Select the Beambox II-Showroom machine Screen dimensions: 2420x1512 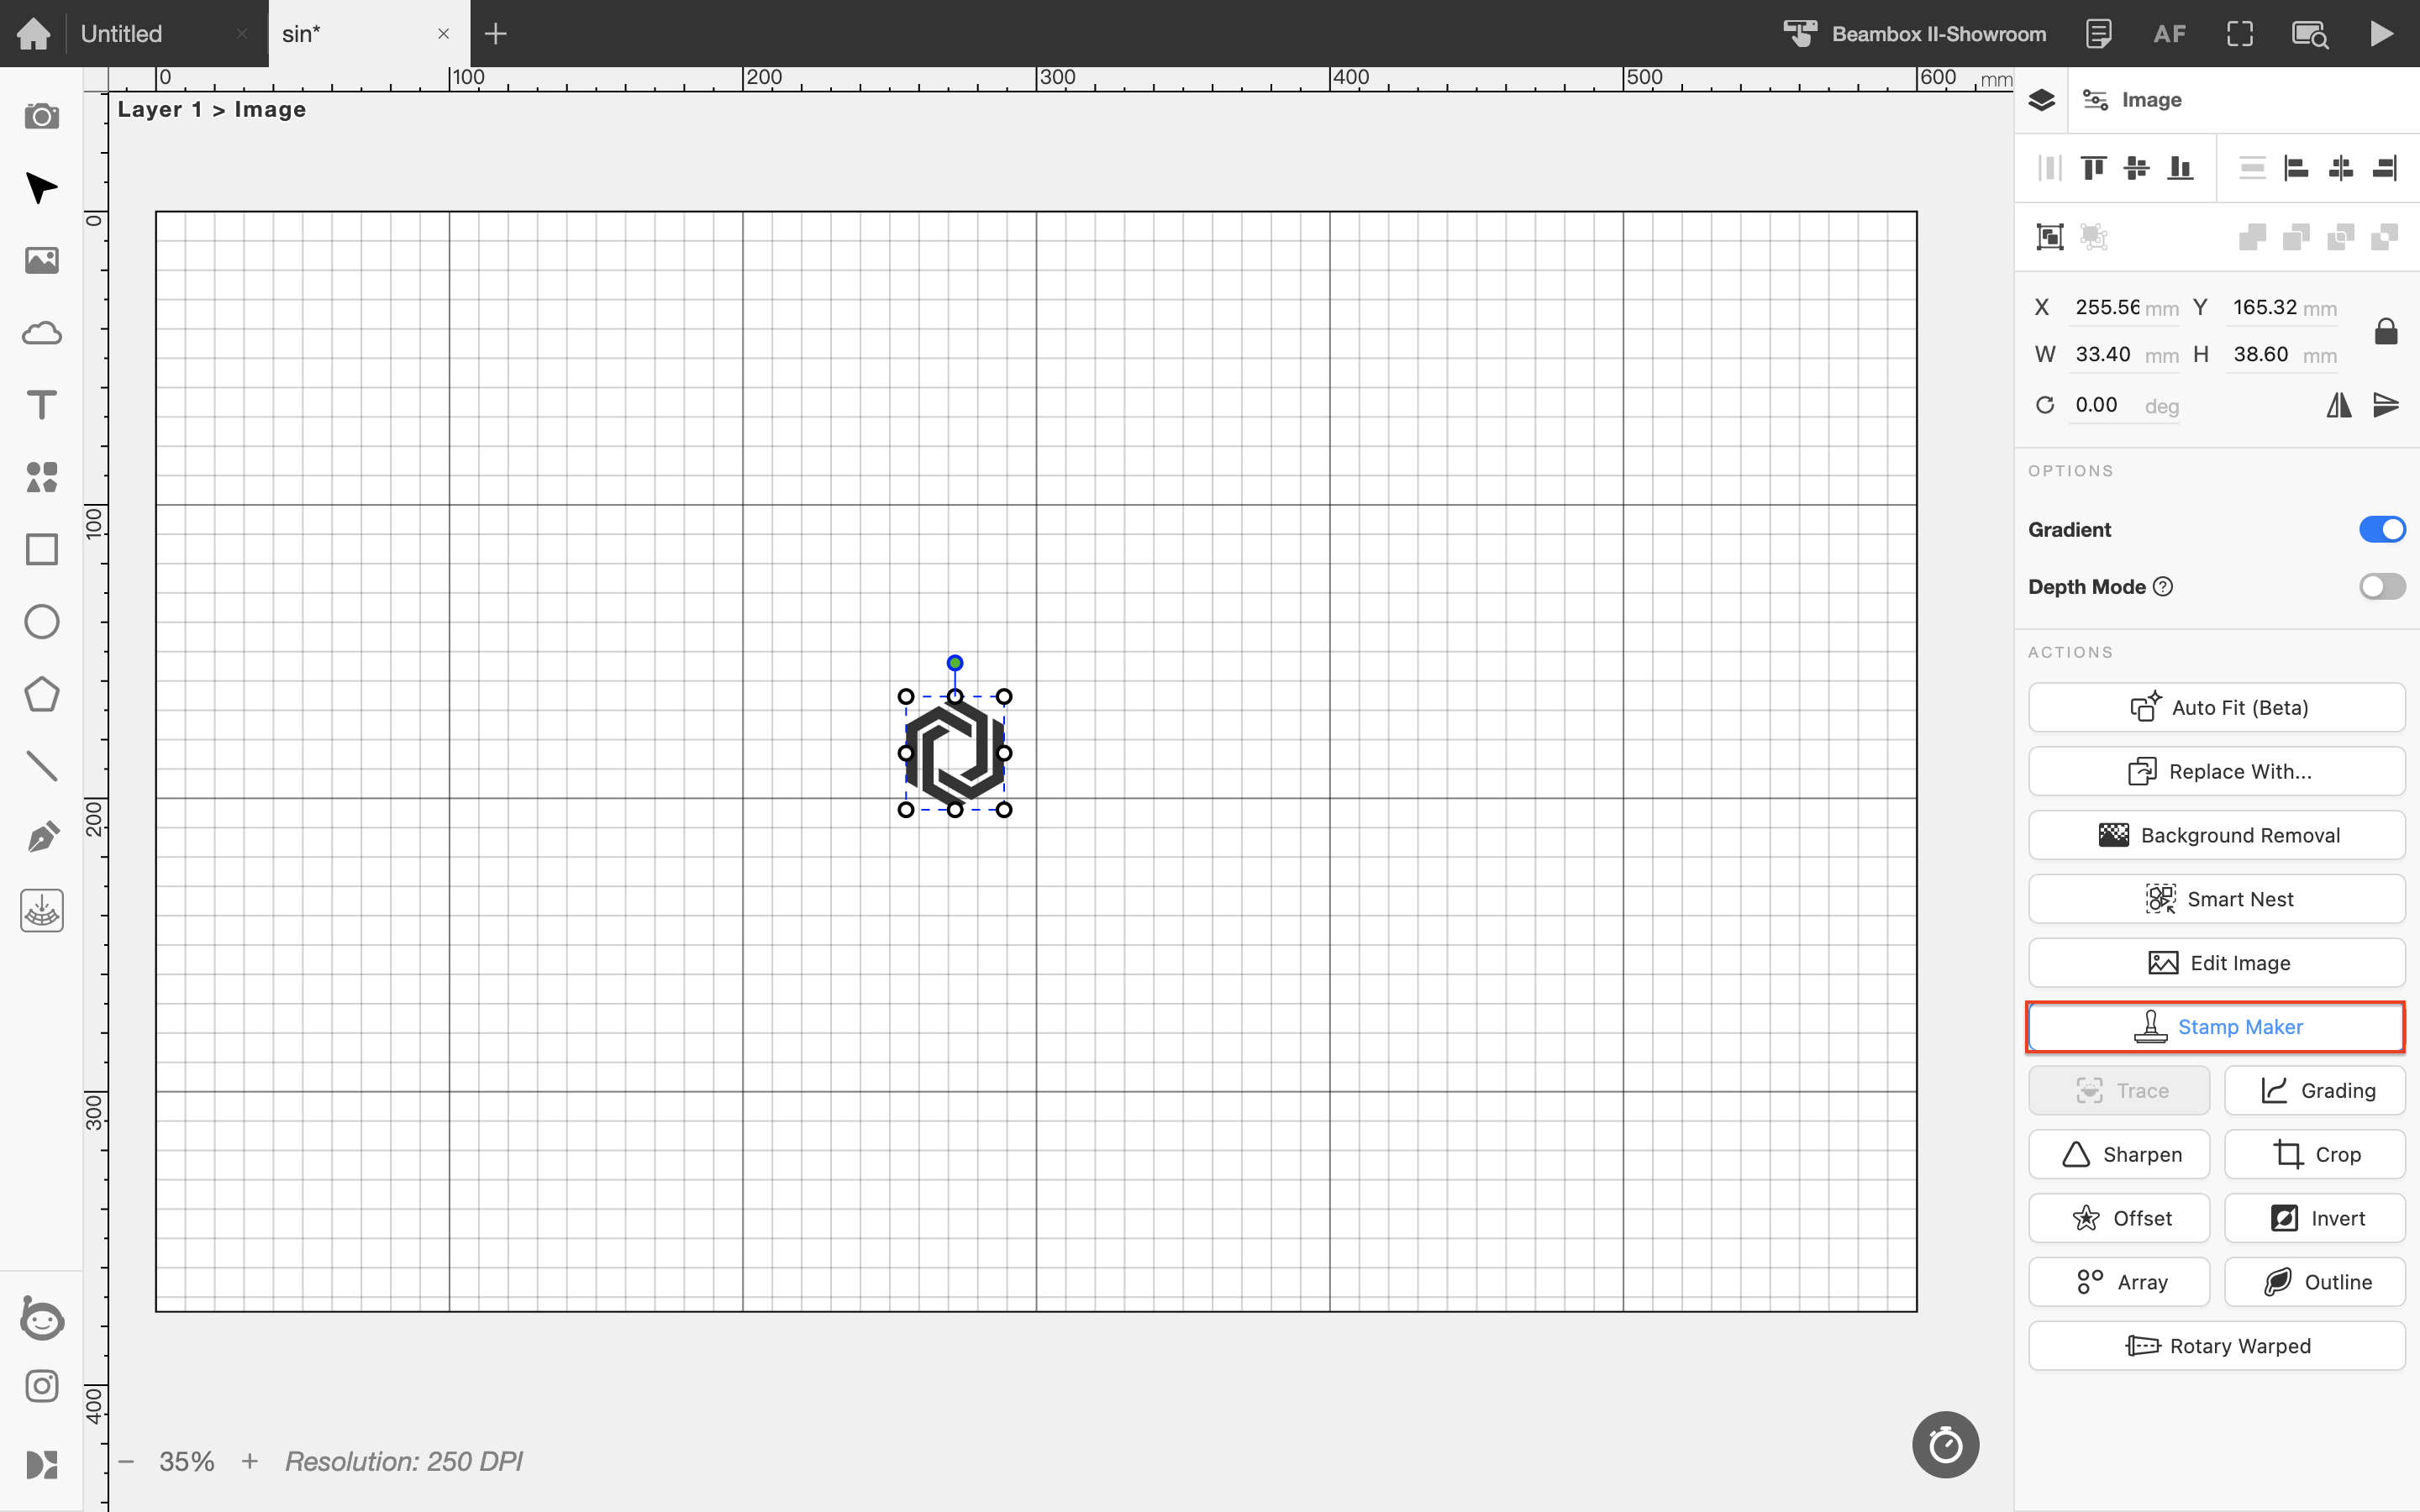[x=1916, y=34]
